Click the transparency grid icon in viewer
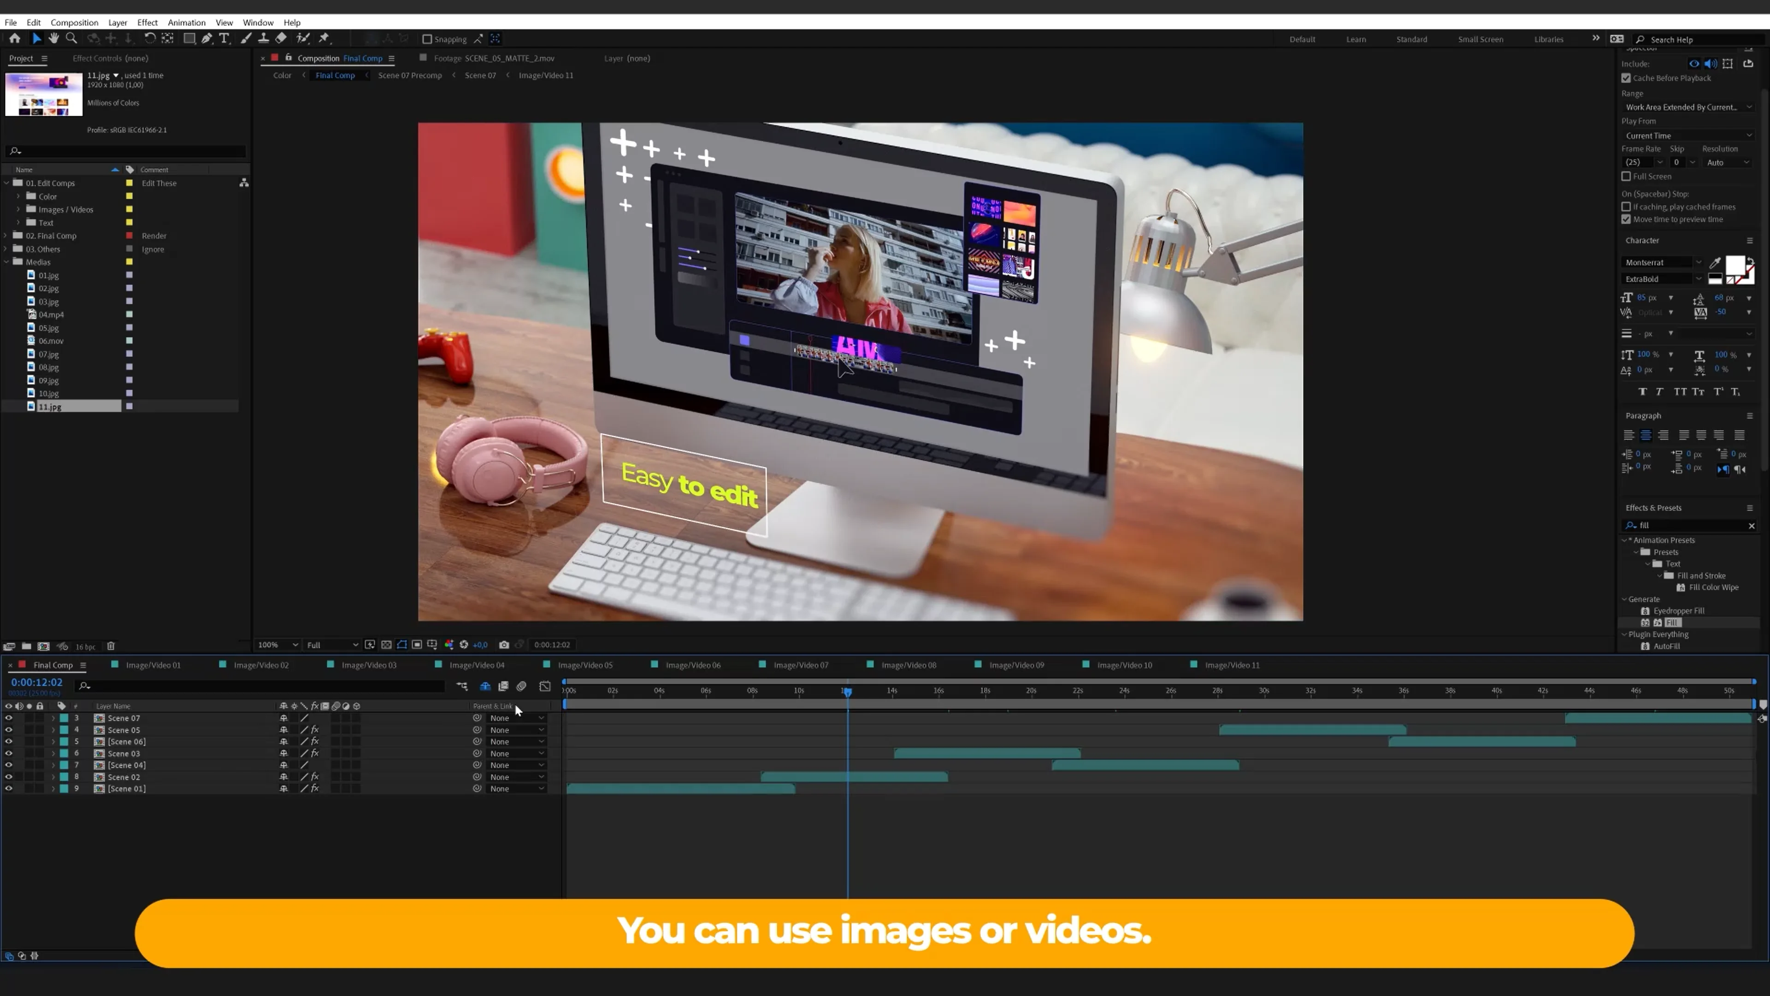This screenshot has width=1770, height=996. pos(386,645)
